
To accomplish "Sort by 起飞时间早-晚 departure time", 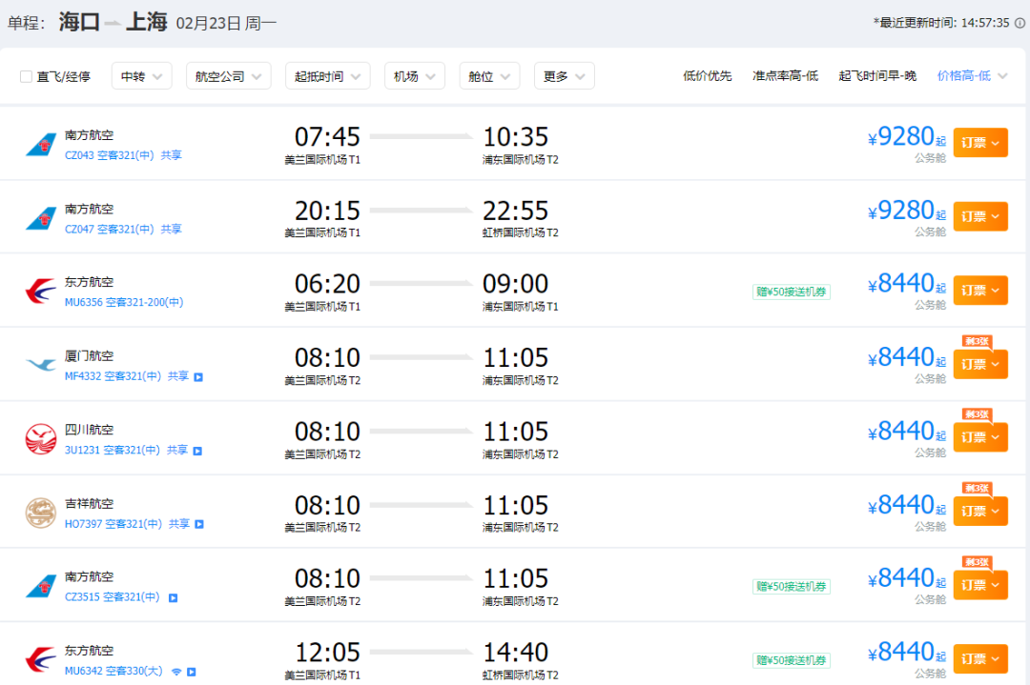I will tap(877, 76).
